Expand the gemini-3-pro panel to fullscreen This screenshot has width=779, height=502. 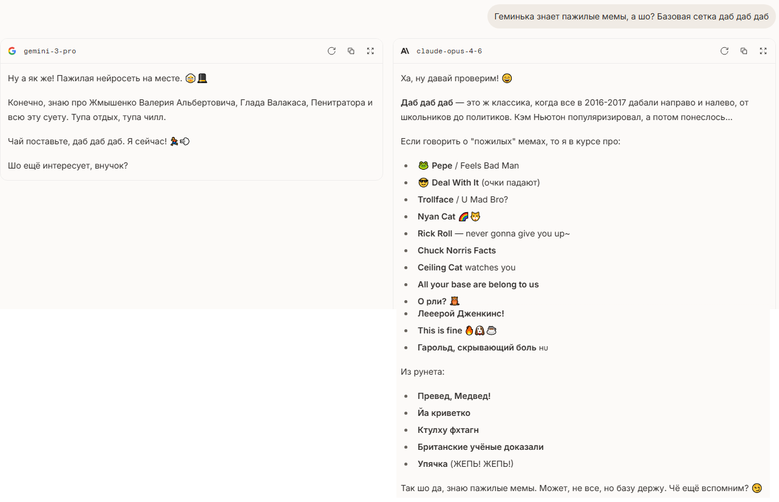(370, 51)
